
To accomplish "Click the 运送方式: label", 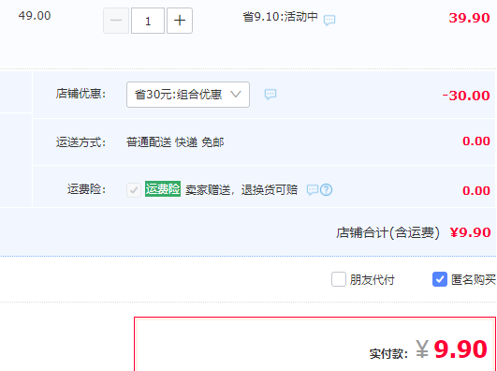I will click(80, 142).
